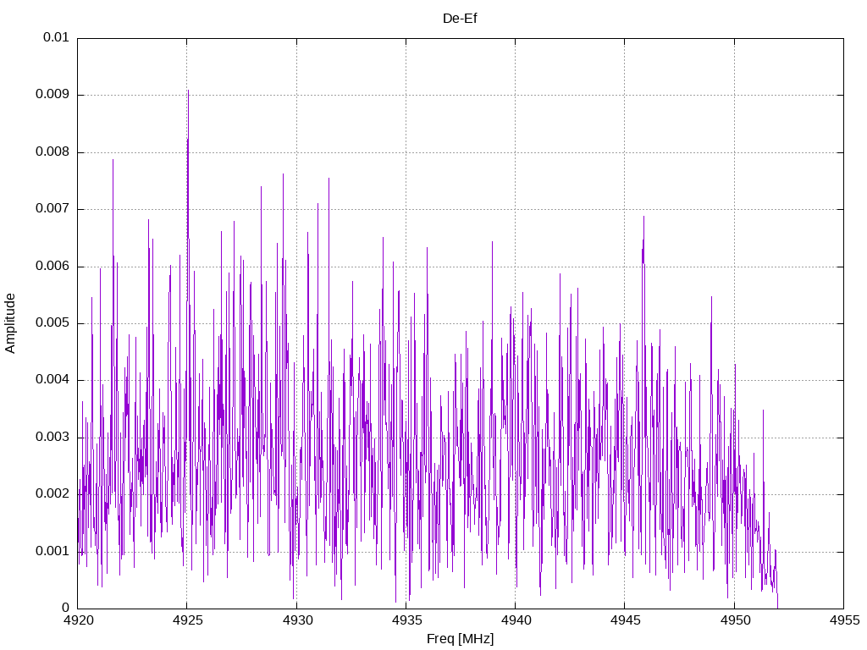Click the 0.007 y-axis tick label
The height and width of the screenshot is (650, 867).
tap(52, 209)
